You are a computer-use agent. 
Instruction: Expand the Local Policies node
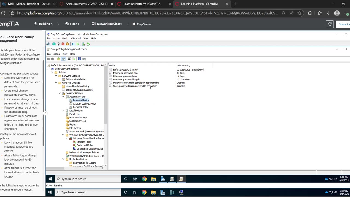63,111
